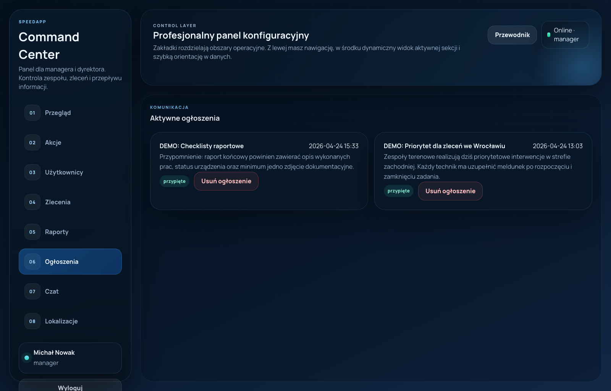
Task: Click the Online manager status indicator
Action: click(565, 35)
